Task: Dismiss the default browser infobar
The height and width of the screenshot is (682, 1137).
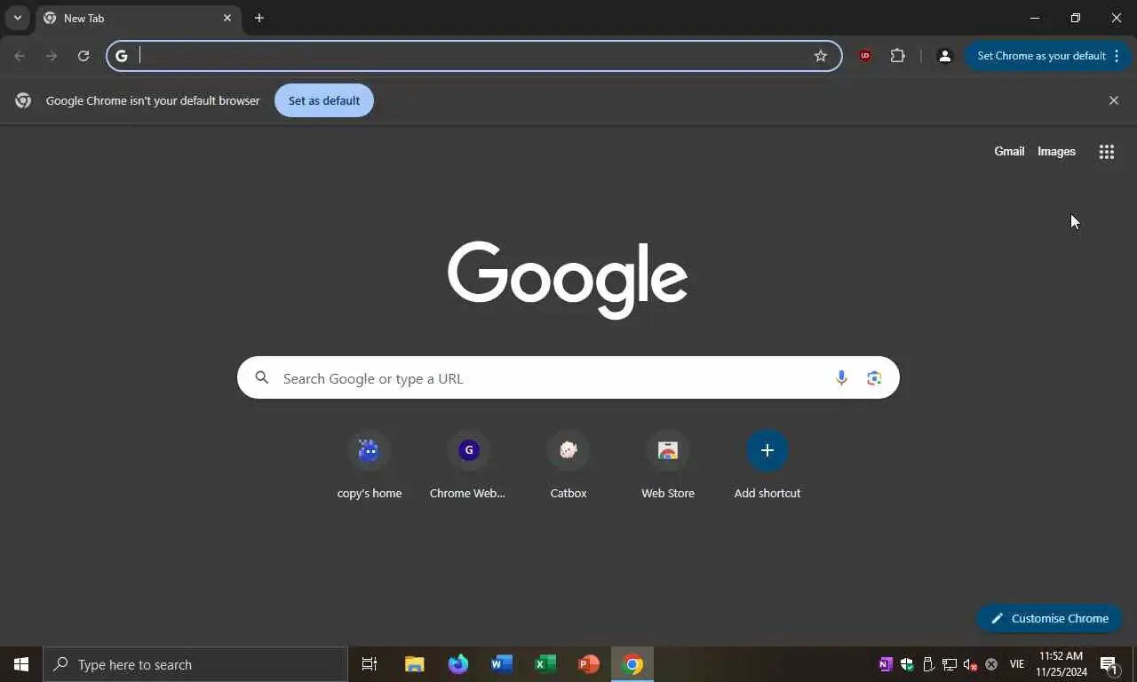Action: 1114,100
